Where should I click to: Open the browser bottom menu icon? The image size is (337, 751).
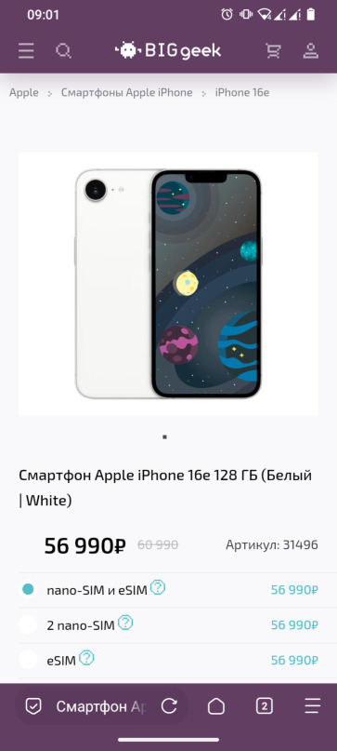[313, 706]
